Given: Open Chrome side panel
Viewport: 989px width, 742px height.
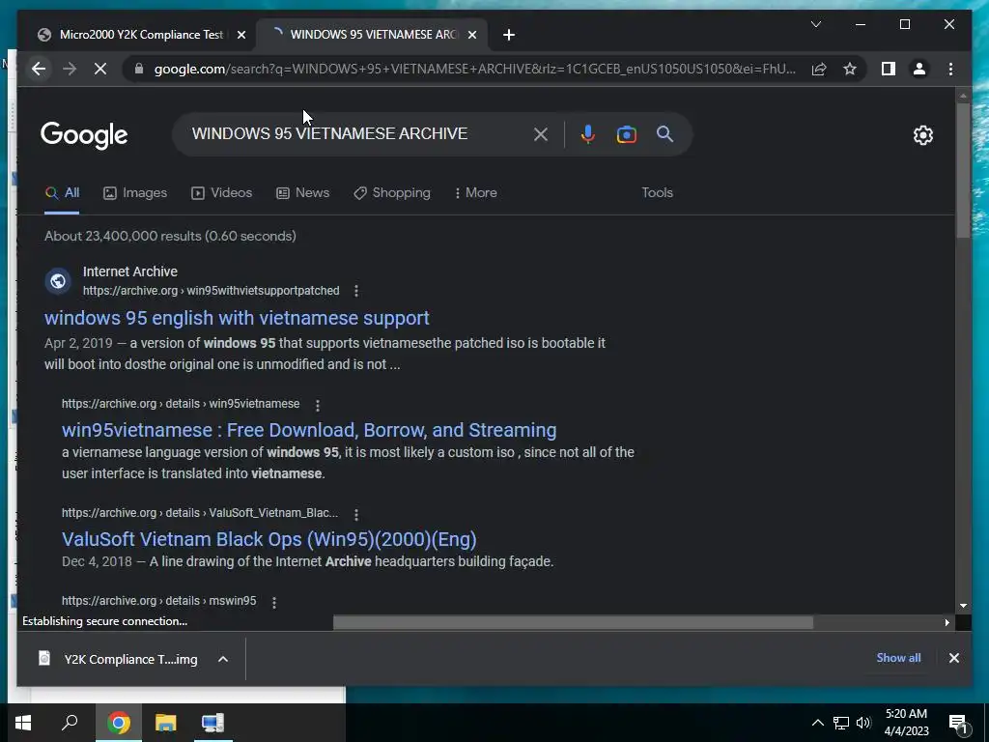Looking at the screenshot, I should click(889, 69).
